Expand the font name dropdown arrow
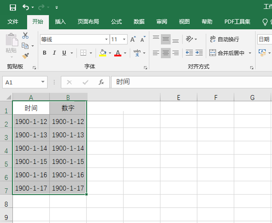Screen dimensions: 272x223 point(107,40)
